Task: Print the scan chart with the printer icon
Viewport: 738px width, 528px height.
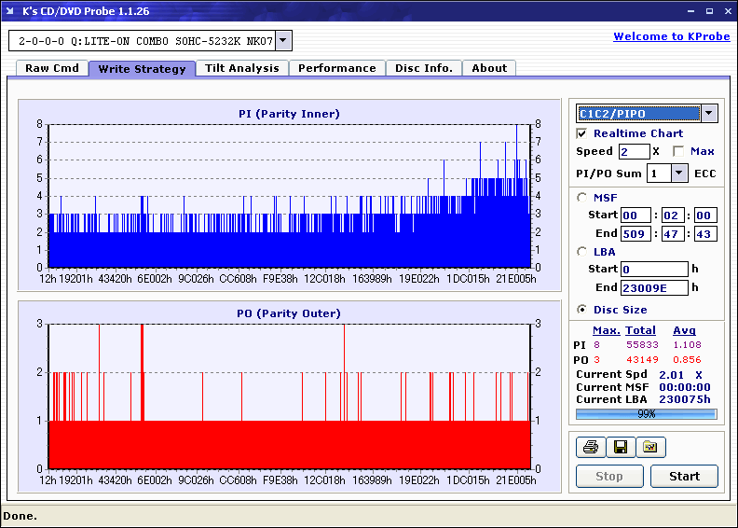Action: (x=590, y=448)
